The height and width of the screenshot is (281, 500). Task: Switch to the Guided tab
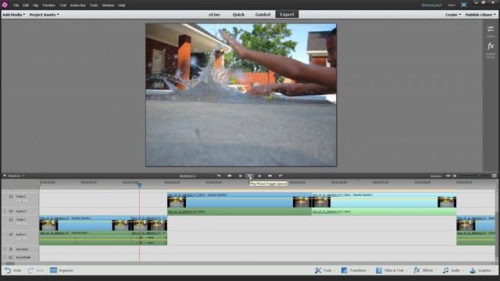[262, 15]
